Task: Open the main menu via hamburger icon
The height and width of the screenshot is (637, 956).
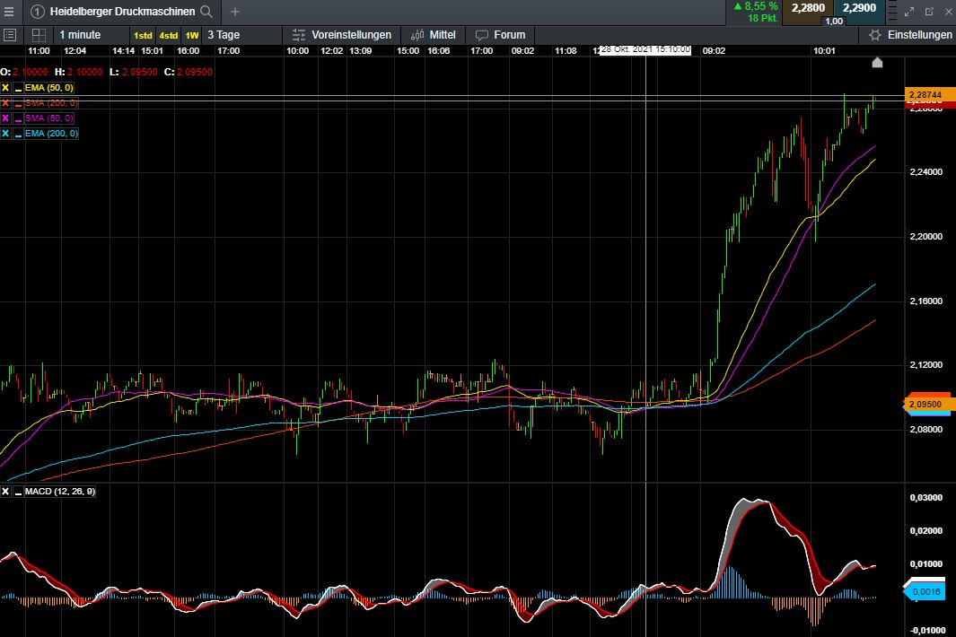Action: [x=9, y=12]
